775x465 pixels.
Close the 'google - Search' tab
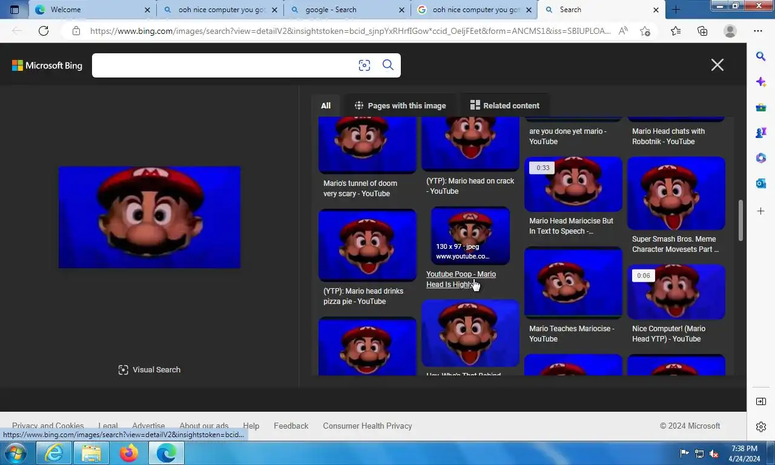click(401, 10)
